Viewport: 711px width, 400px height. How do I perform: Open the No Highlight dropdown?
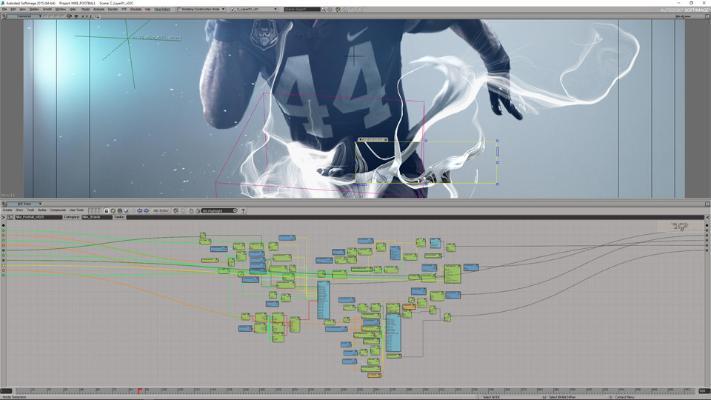click(x=219, y=211)
